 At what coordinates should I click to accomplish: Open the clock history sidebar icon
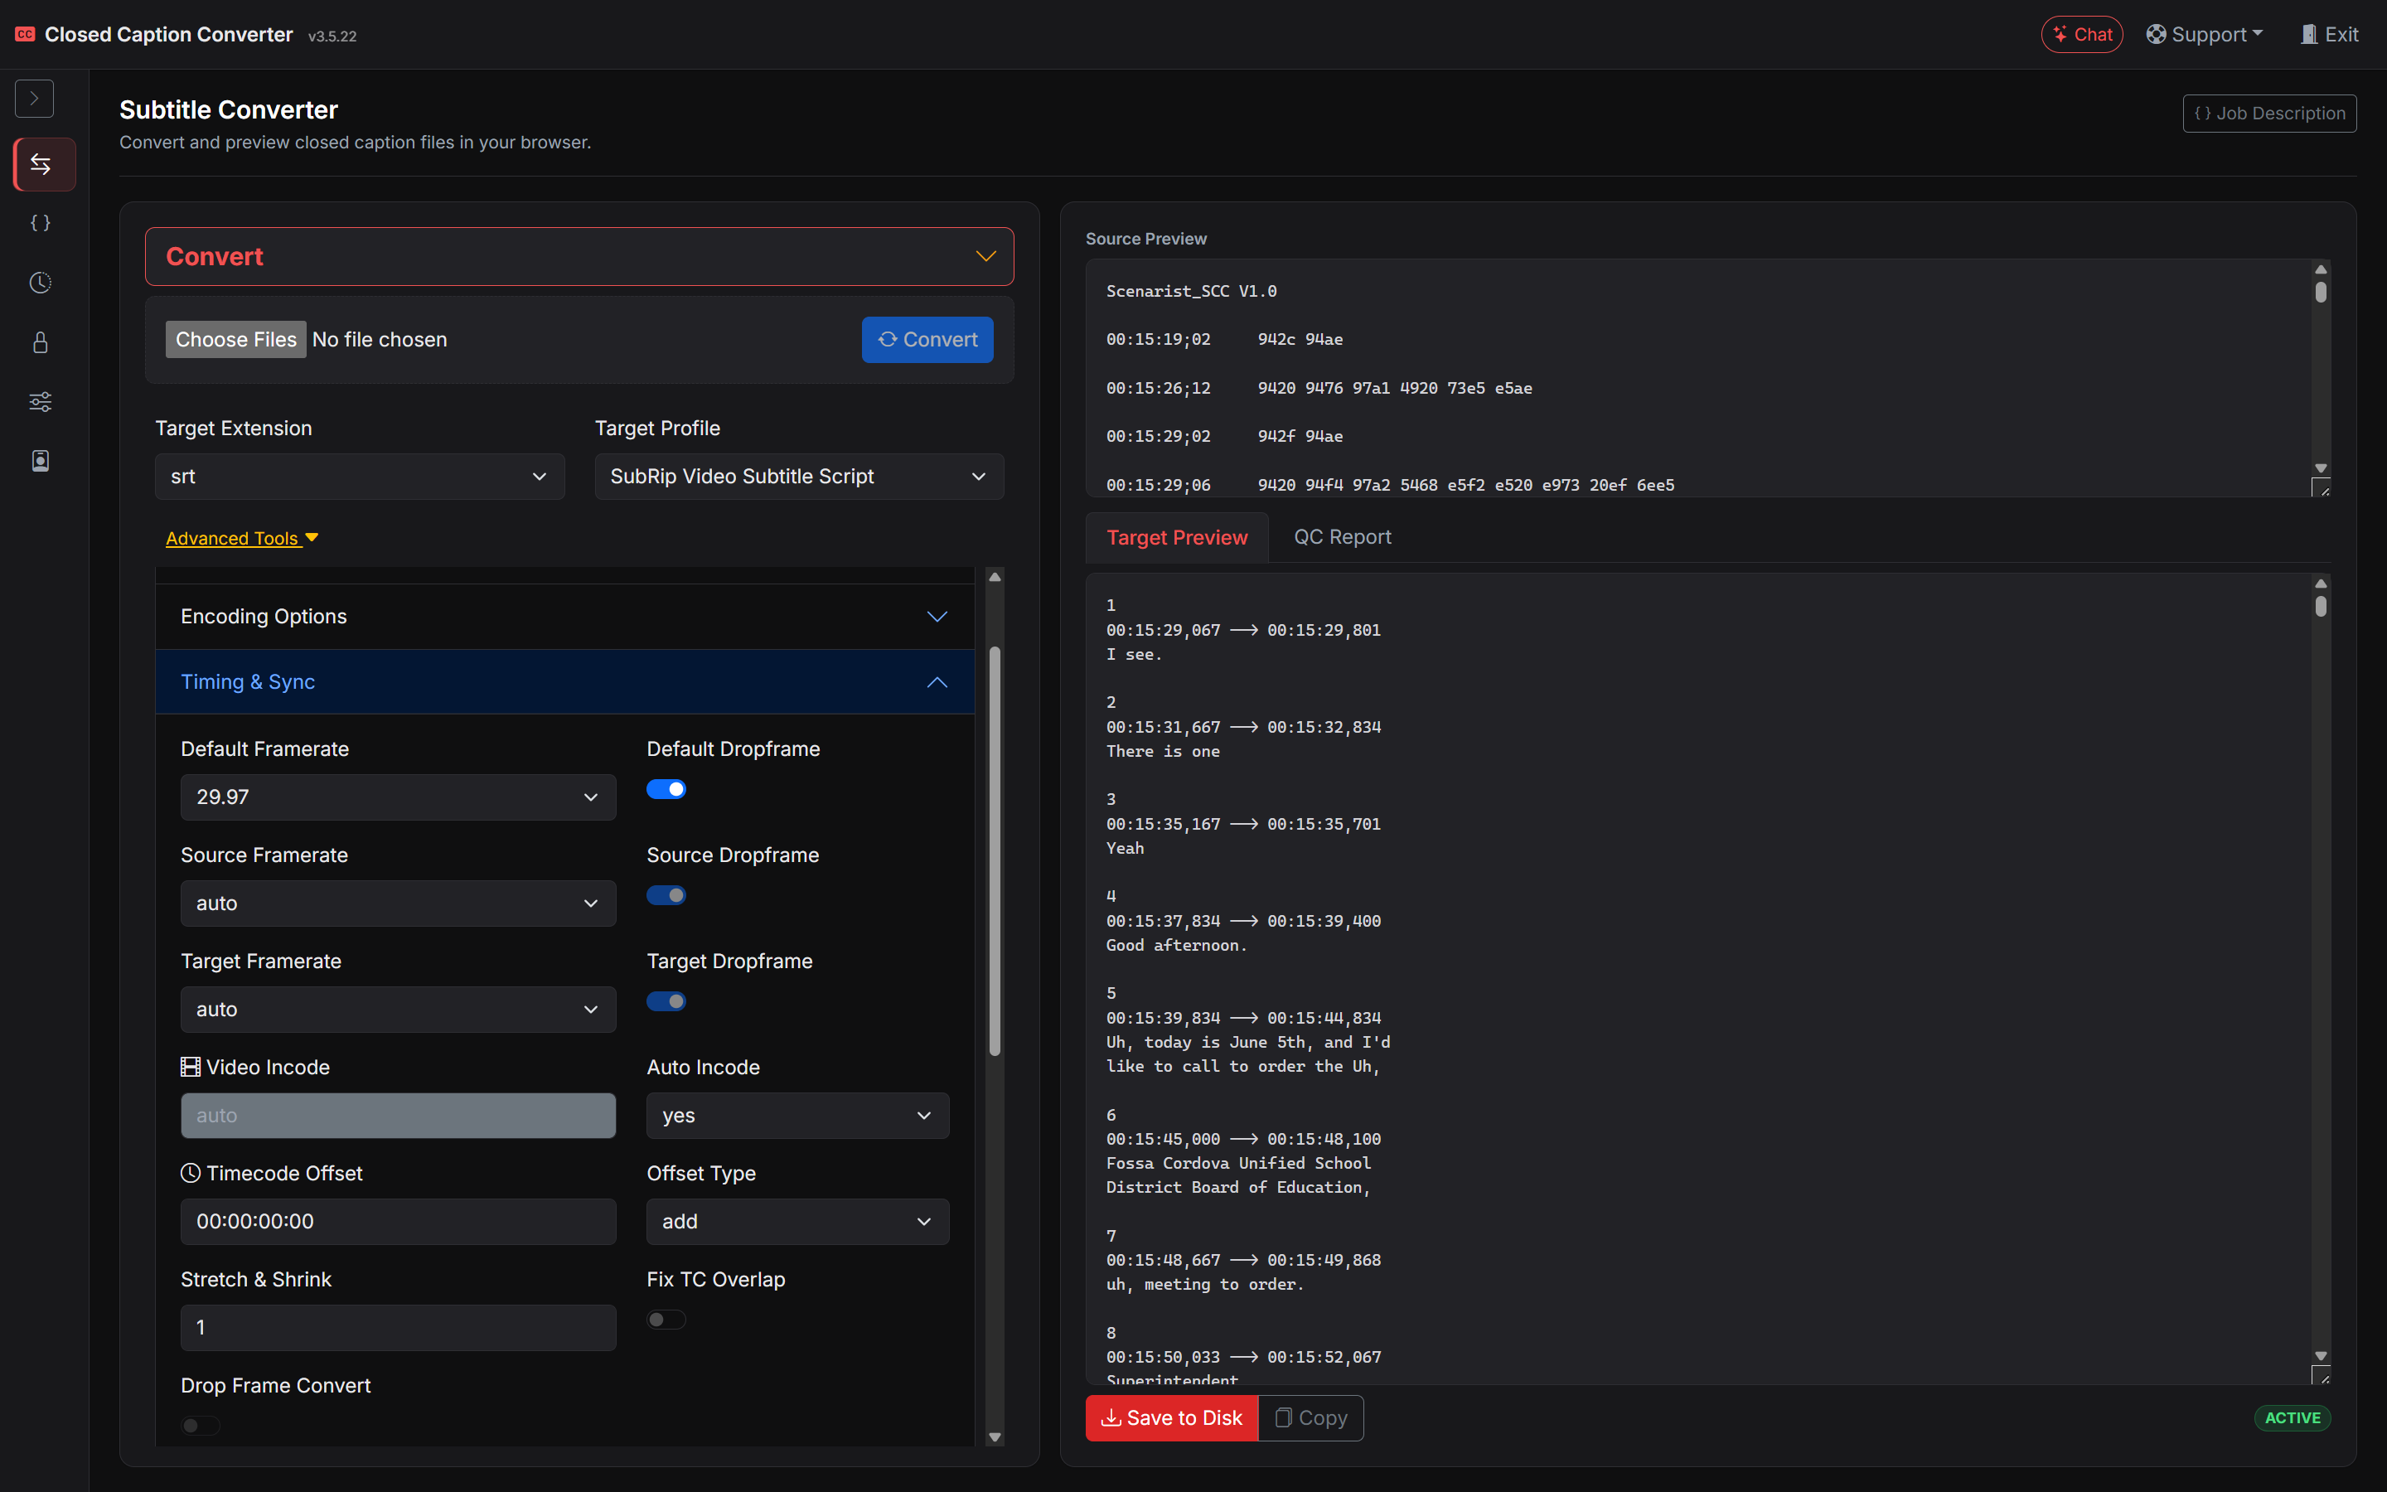pos(41,283)
